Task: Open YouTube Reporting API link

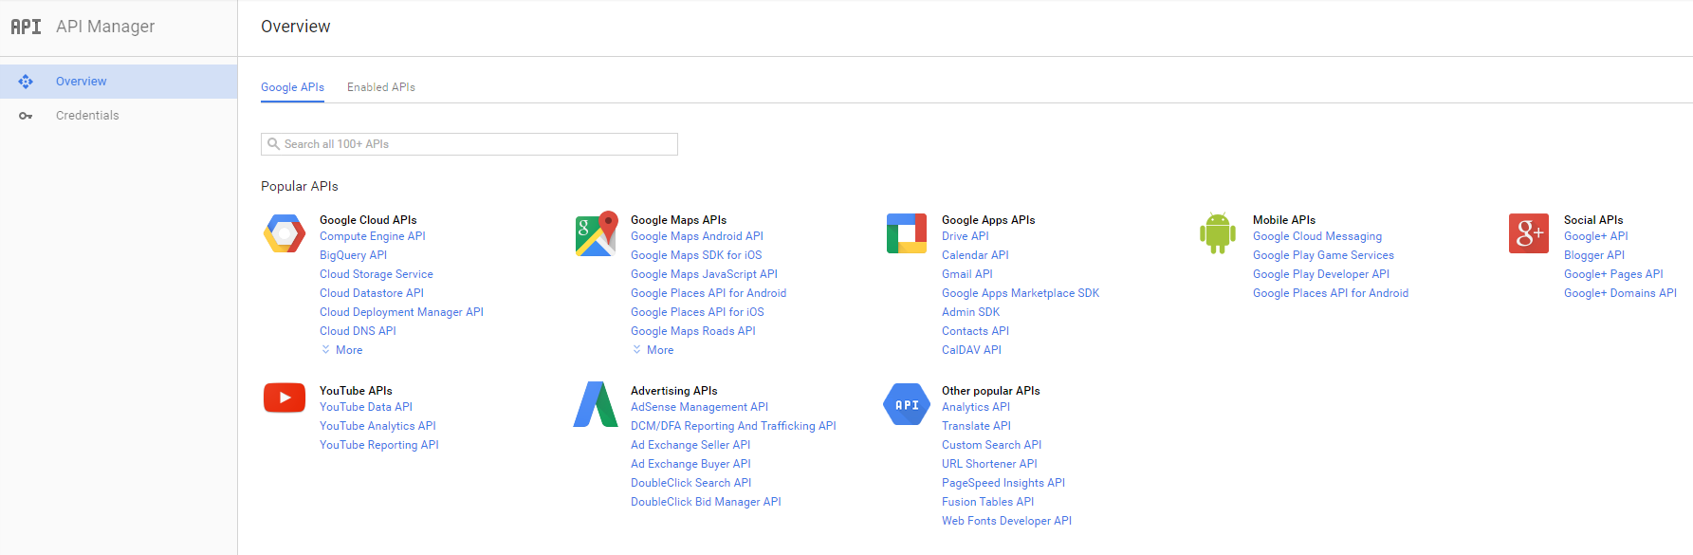Action: pyautogui.click(x=379, y=445)
